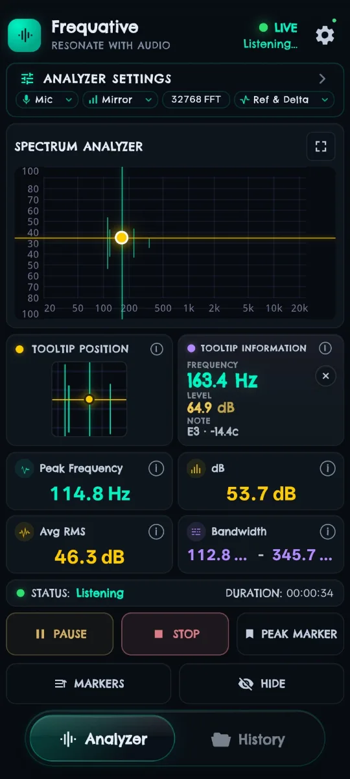Click the E3 · -14.4c note value

click(213, 431)
